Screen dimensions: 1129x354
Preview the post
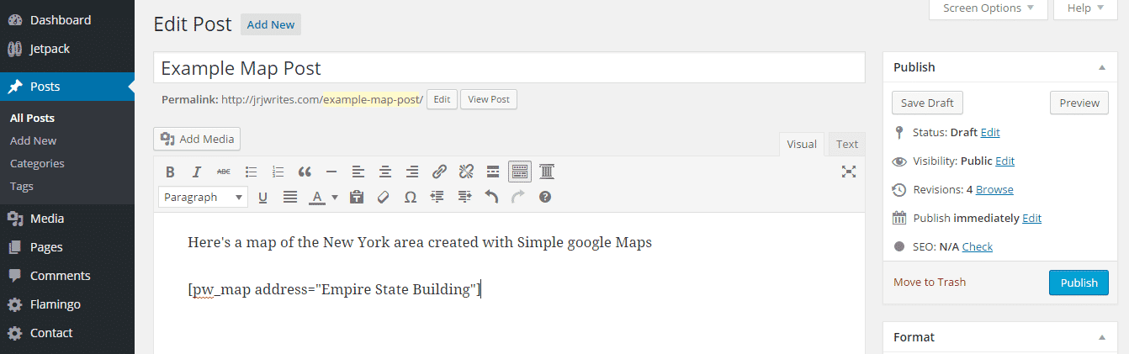click(1079, 103)
